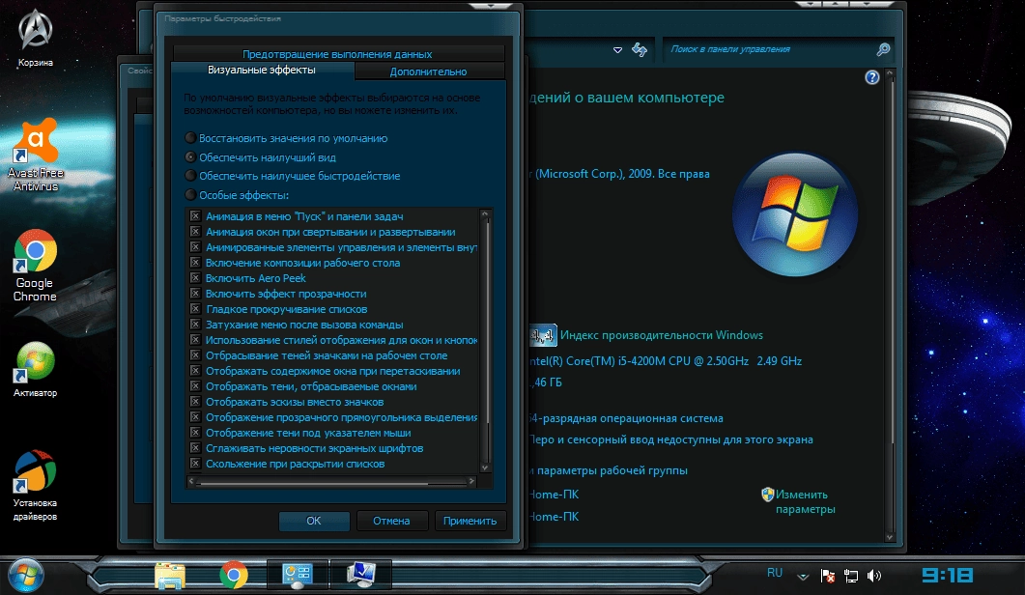The width and height of the screenshot is (1025, 595).
Task: Toggle Отображение тени под указателем мыши checkbox
Action: coord(195,432)
